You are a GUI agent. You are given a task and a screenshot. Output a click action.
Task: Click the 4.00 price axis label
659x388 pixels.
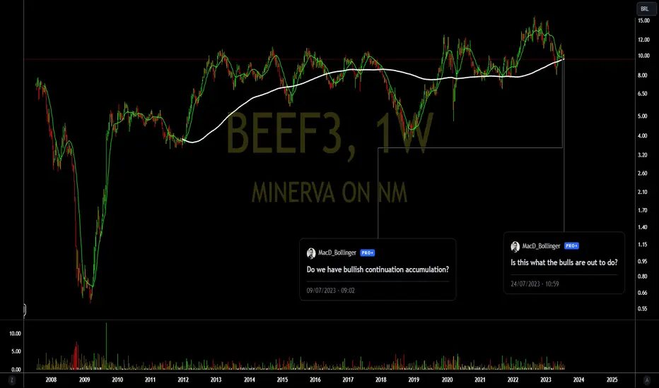pos(642,136)
